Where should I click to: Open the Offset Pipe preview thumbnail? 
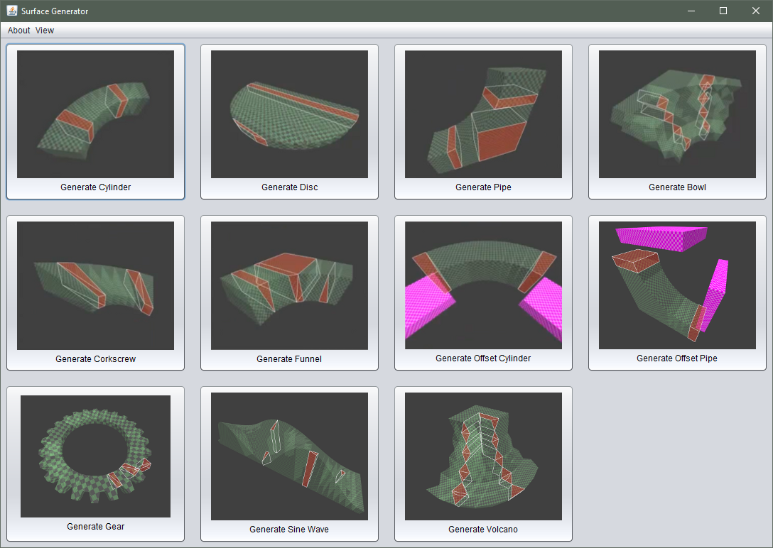[677, 285]
